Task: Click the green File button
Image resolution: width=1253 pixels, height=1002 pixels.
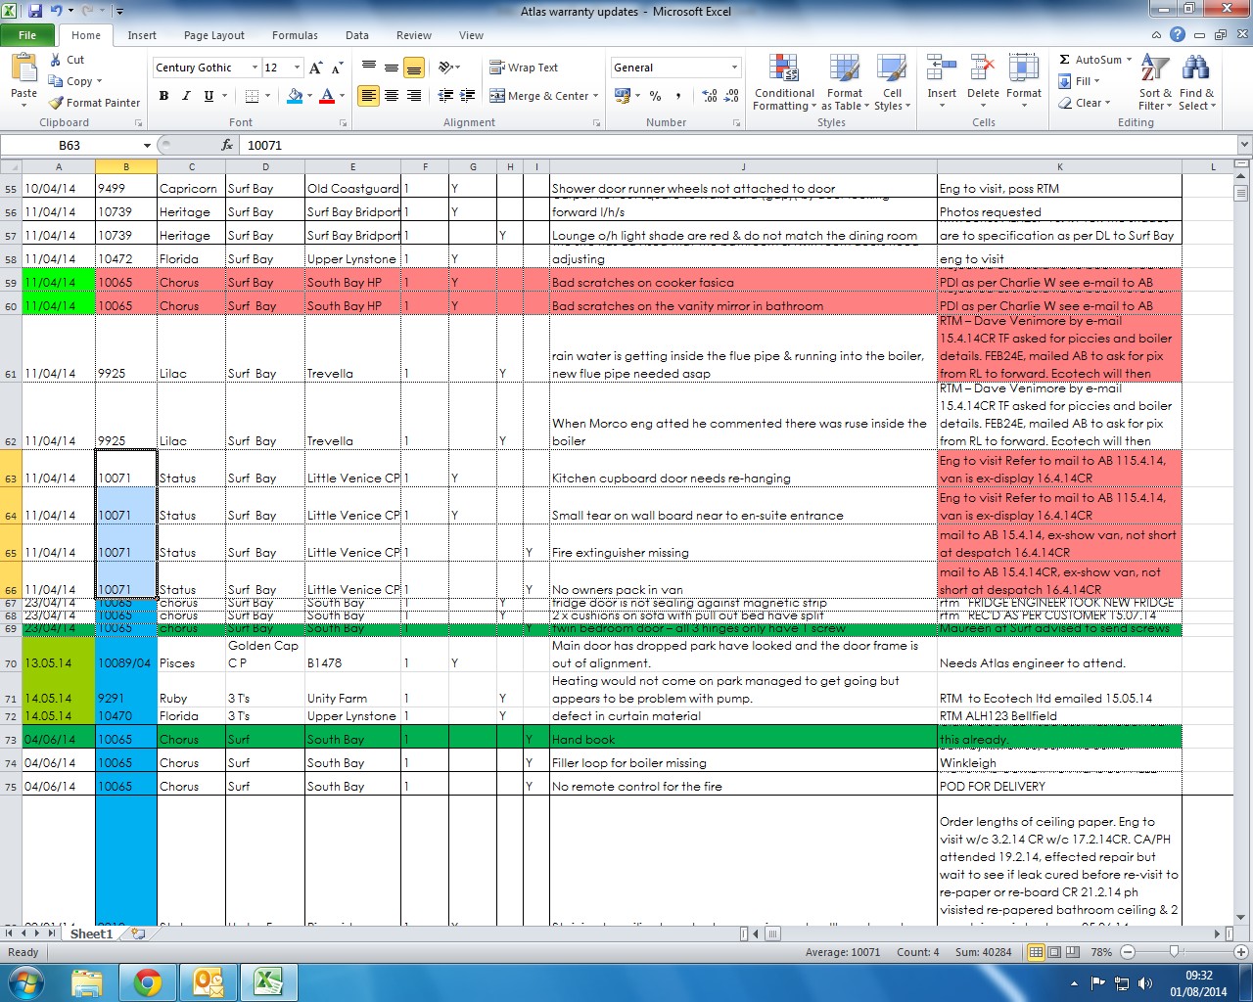Action: (x=27, y=35)
